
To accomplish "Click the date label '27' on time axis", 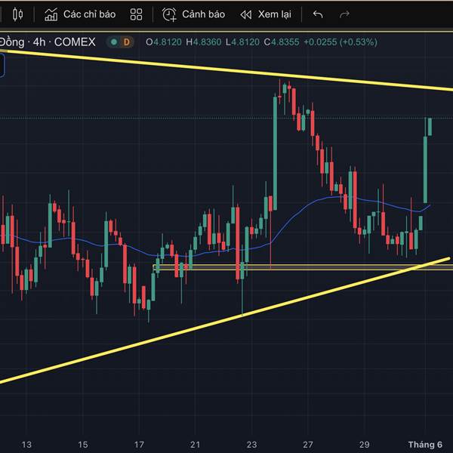I will pyautogui.click(x=308, y=445).
